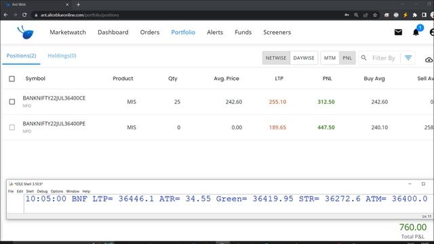
Task: Bookmark this page with the star
Action: click(375, 15)
